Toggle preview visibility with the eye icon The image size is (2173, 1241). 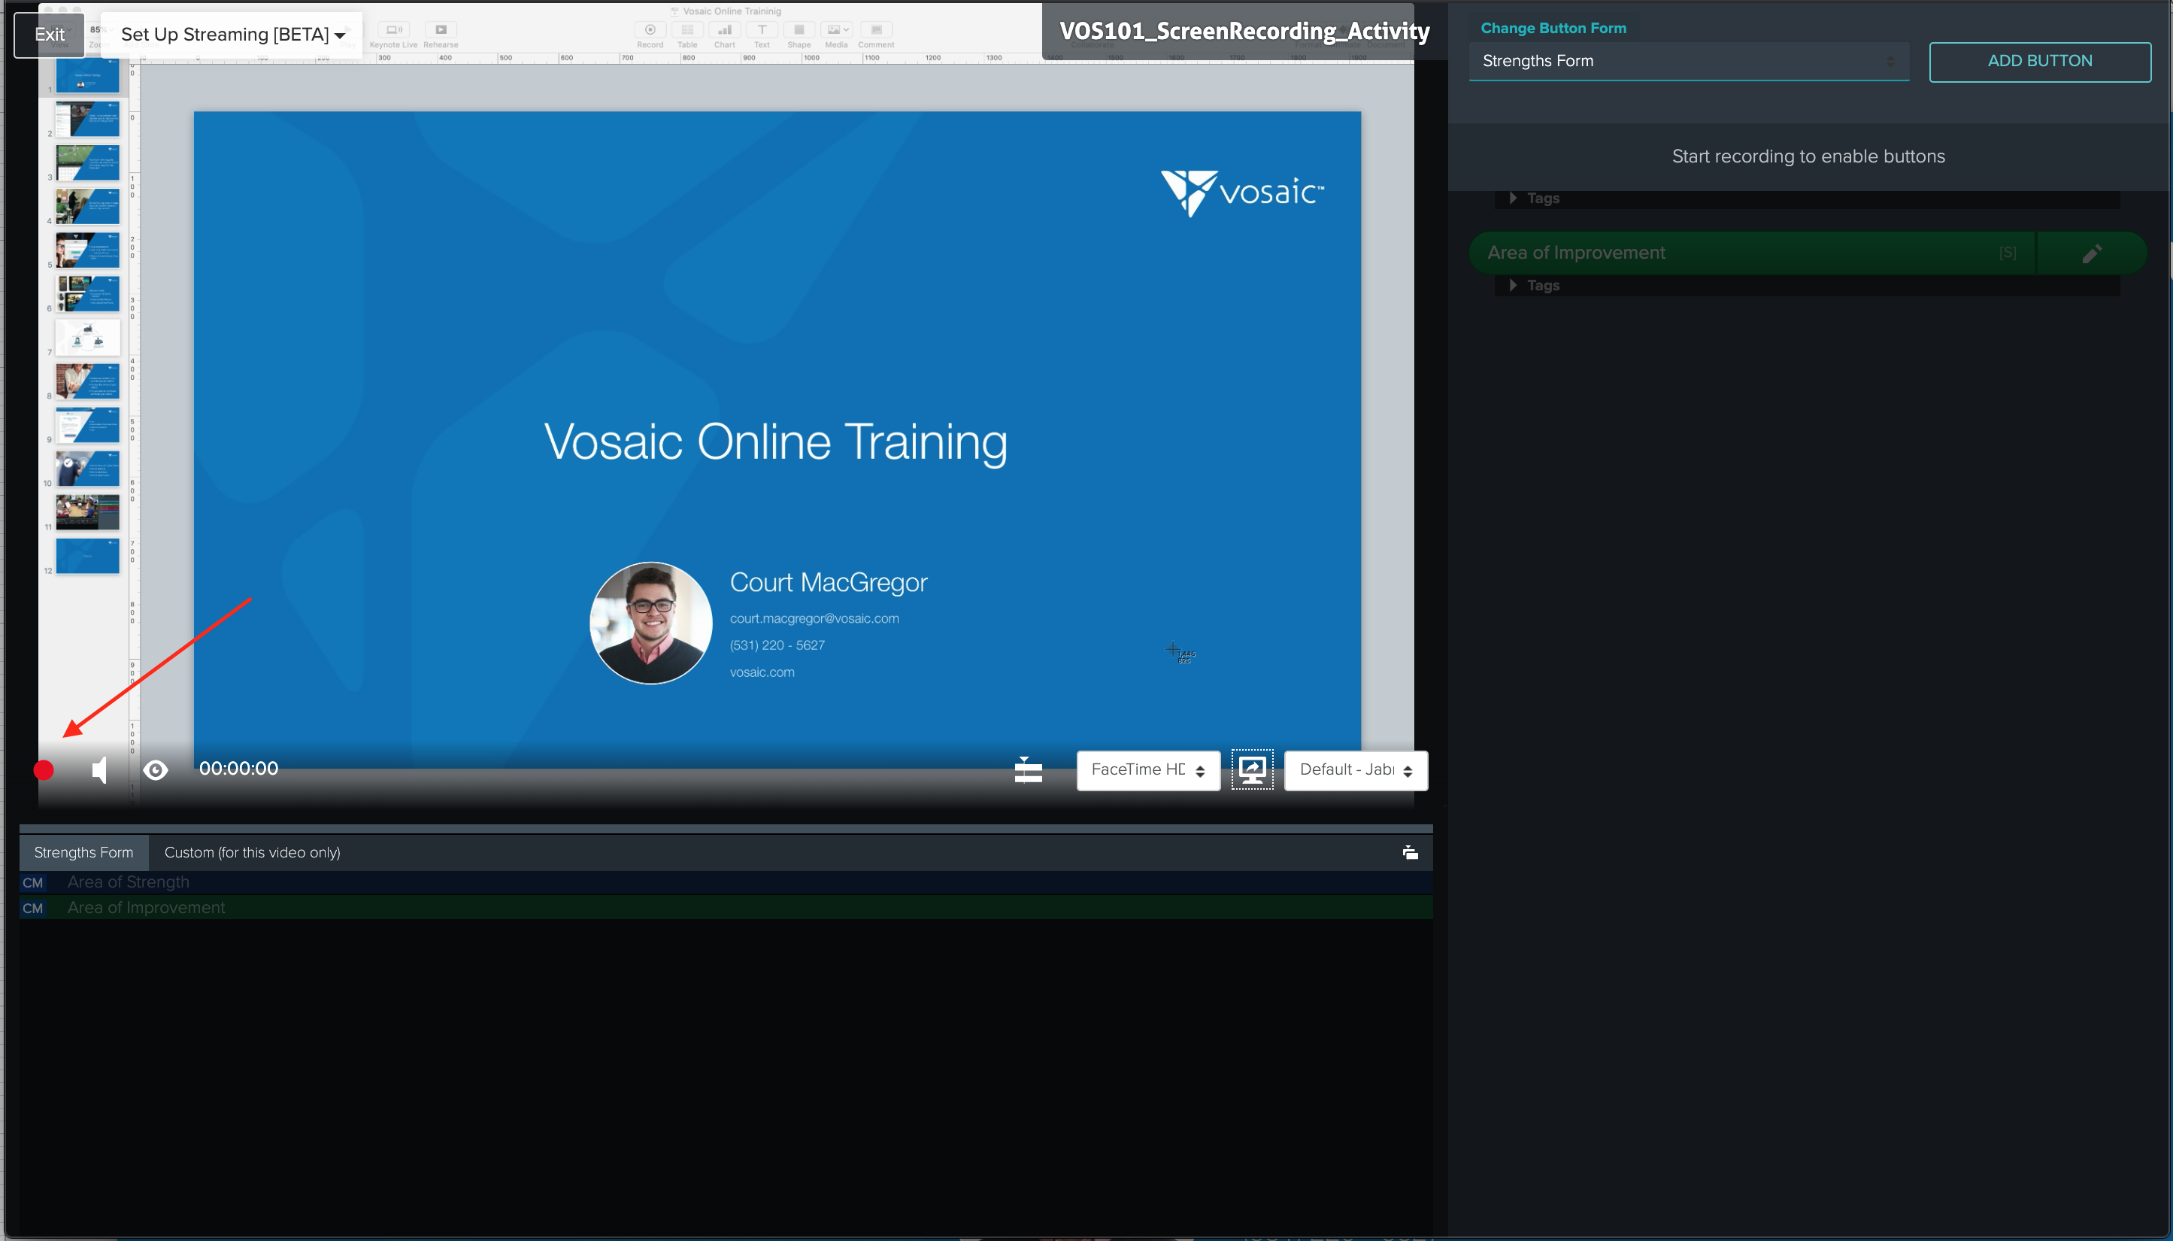click(x=155, y=770)
